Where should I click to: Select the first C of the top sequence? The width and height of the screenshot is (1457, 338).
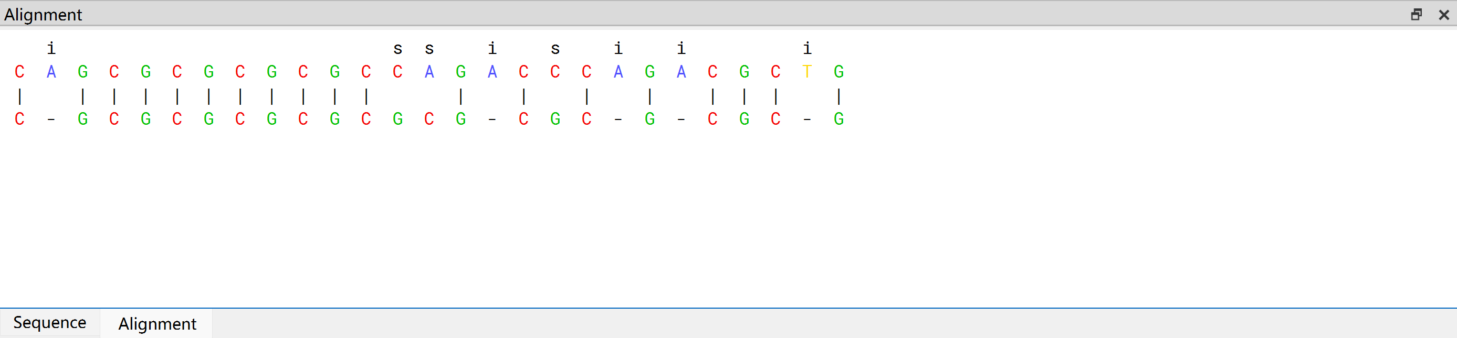19,72
